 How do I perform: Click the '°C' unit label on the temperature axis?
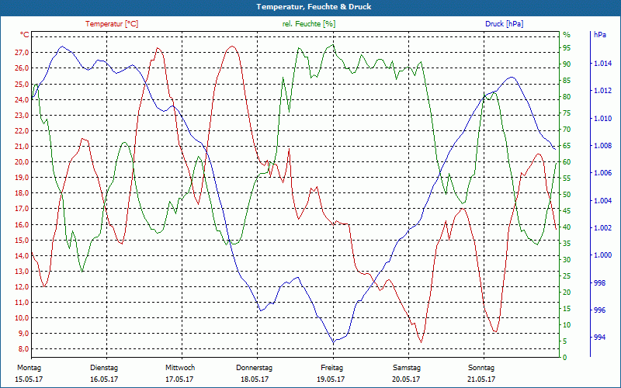tap(25, 35)
